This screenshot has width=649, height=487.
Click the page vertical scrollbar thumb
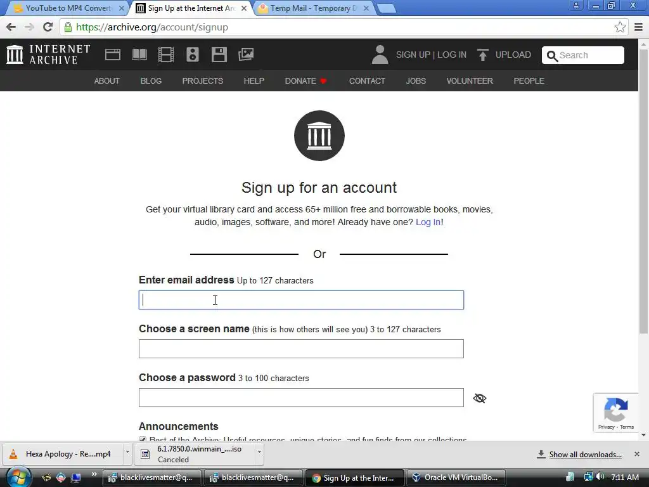point(644,190)
